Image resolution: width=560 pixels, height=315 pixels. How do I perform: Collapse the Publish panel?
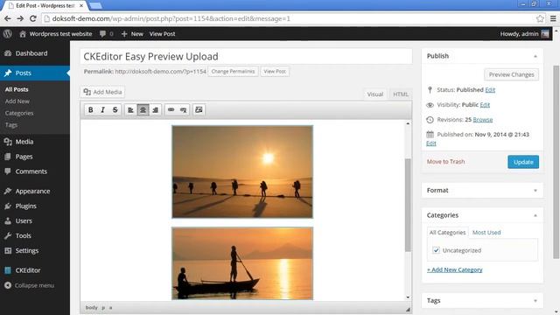pos(535,56)
